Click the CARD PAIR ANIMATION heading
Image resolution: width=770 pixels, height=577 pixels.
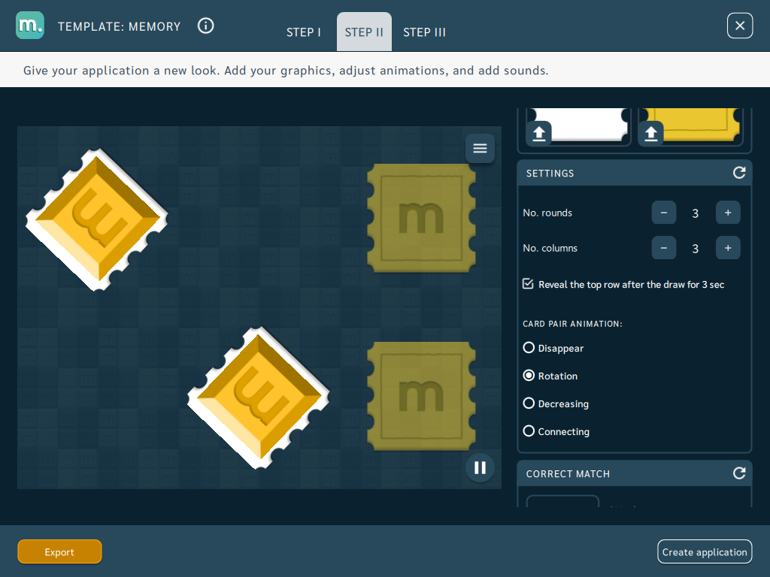pos(572,324)
